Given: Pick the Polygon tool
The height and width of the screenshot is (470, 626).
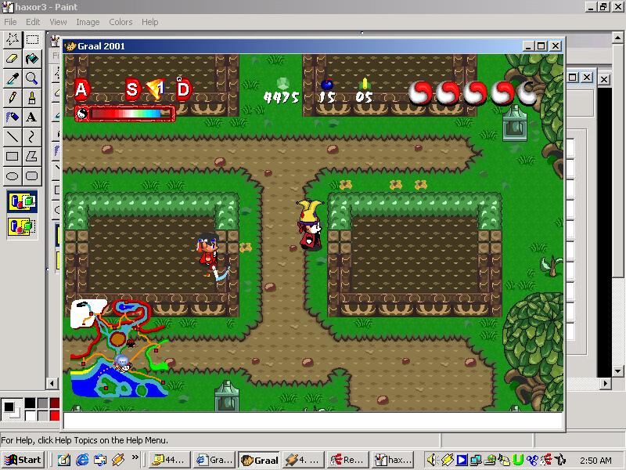Looking at the screenshot, I should pyautogui.click(x=32, y=156).
